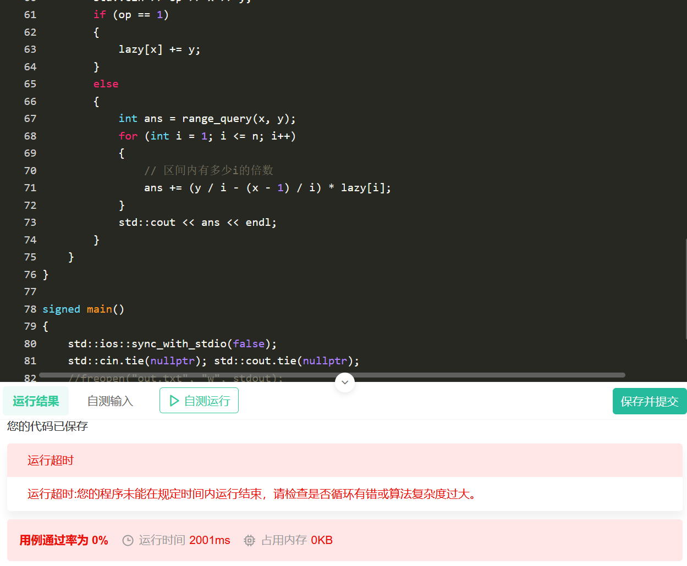This screenshot has width=687, height=566.
Task: Click the line 'ans += (y / i - (x - 1) / i) * lazy[i];'
Action: (x=268, y=188)
